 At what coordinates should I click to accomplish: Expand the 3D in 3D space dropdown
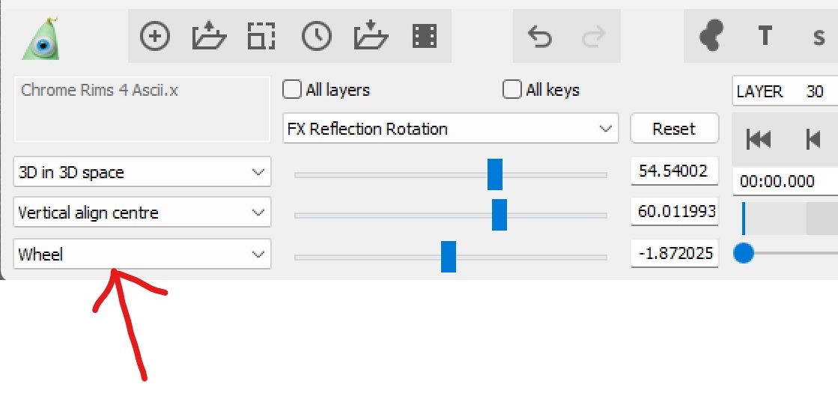tap(142, 172)
